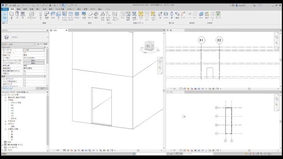Image resolution: width=283 pixels, height=159 pixels.
Task: Select the Curtain System tool
Action: (65, 16)
